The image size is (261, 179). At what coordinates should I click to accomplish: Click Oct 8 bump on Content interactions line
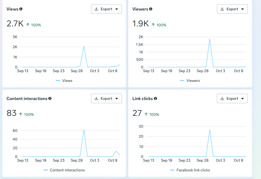pos(116,151)
